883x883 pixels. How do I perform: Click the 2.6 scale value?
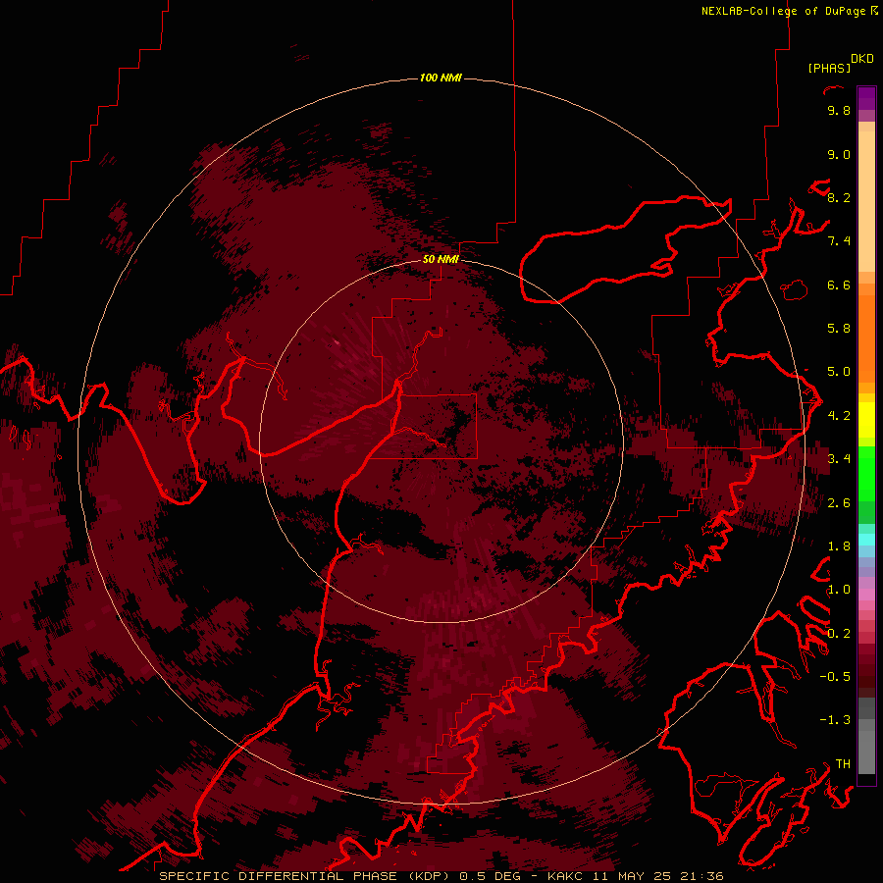[x=839, y=503]
